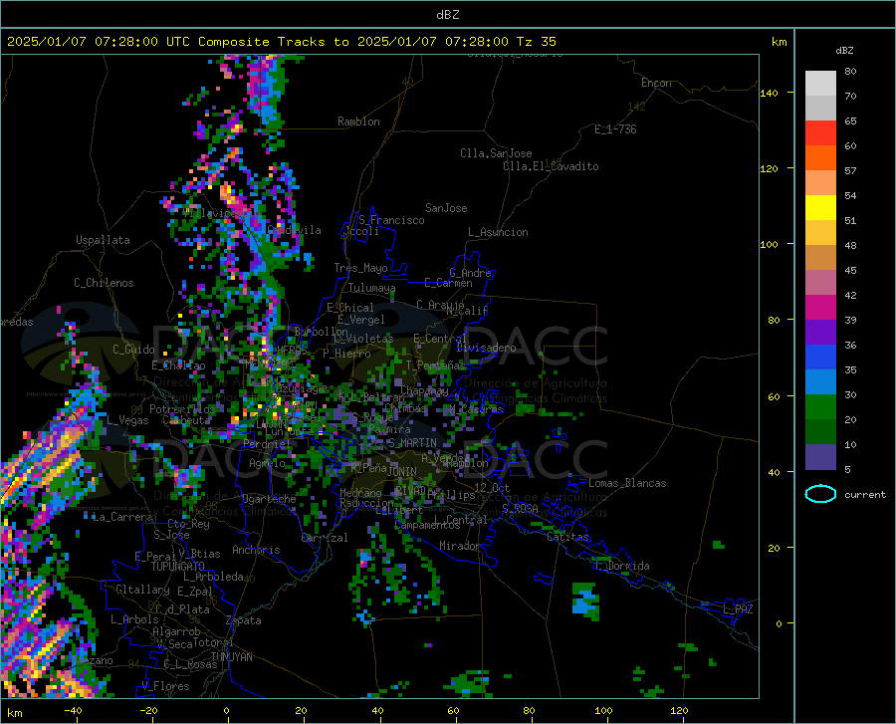Click the L_Dormida map label
896x724 pixels.
point(622,566)
